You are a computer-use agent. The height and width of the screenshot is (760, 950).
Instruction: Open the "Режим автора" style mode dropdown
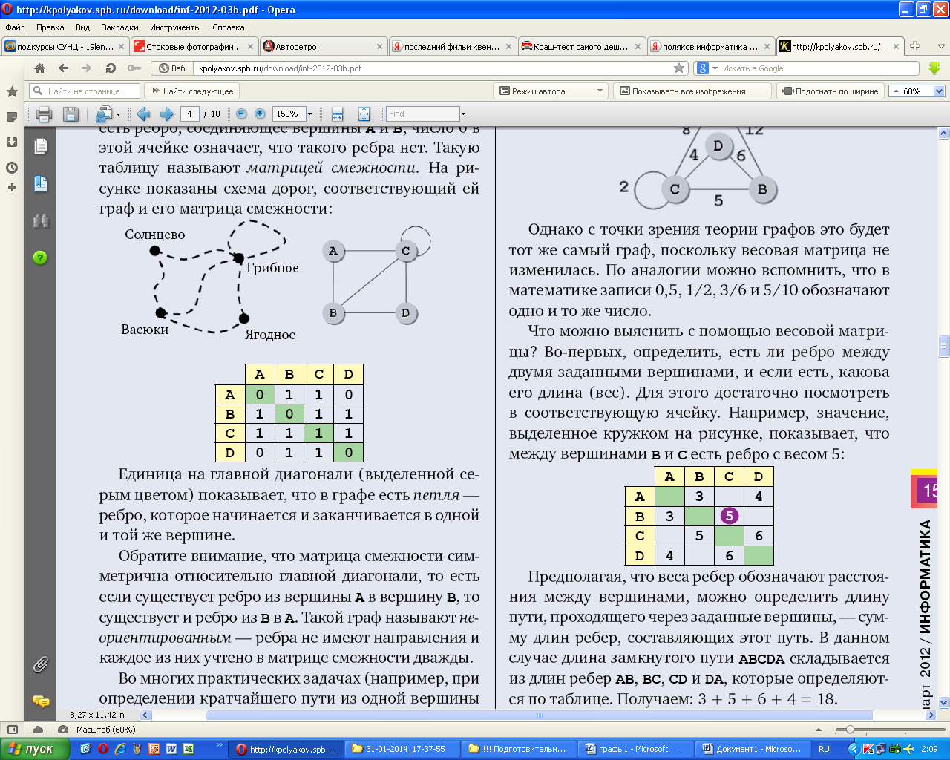point(551,91)
